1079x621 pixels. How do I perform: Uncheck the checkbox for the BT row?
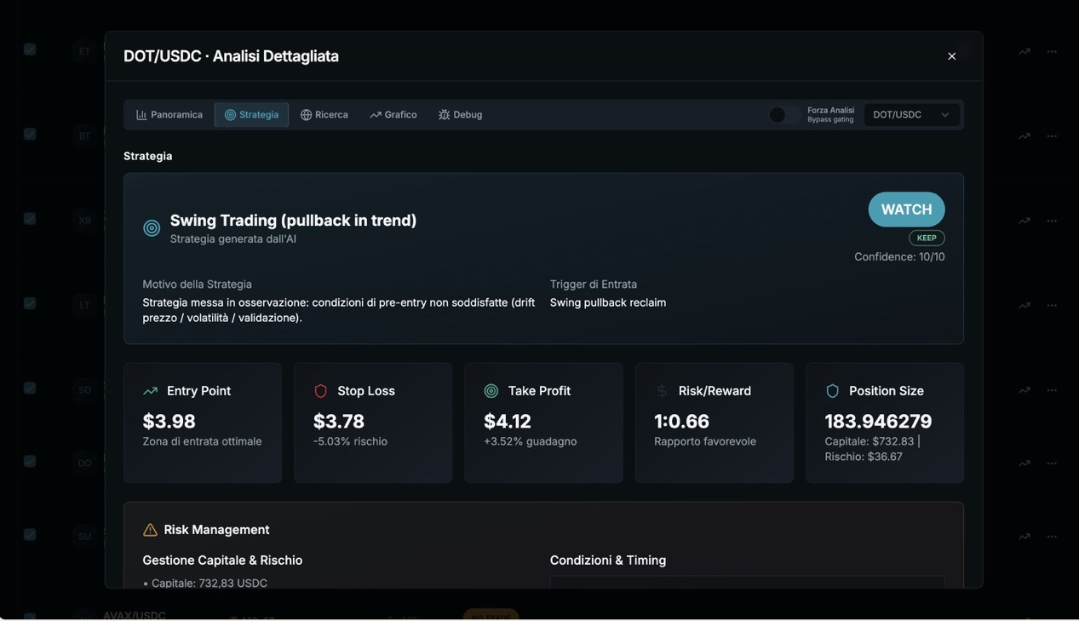30,135
